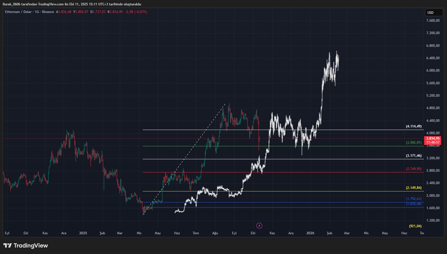This screenshot has width=447, height=254.
Task: Click the 2025 label on time axis
Action: pyautogui.click(x=83, y=233)
